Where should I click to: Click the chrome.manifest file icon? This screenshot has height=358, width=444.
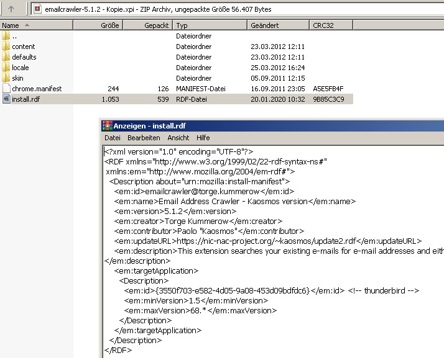coord(6,89)
